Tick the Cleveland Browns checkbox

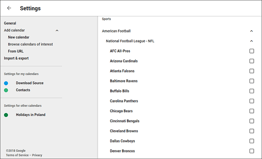coord(252,131)
